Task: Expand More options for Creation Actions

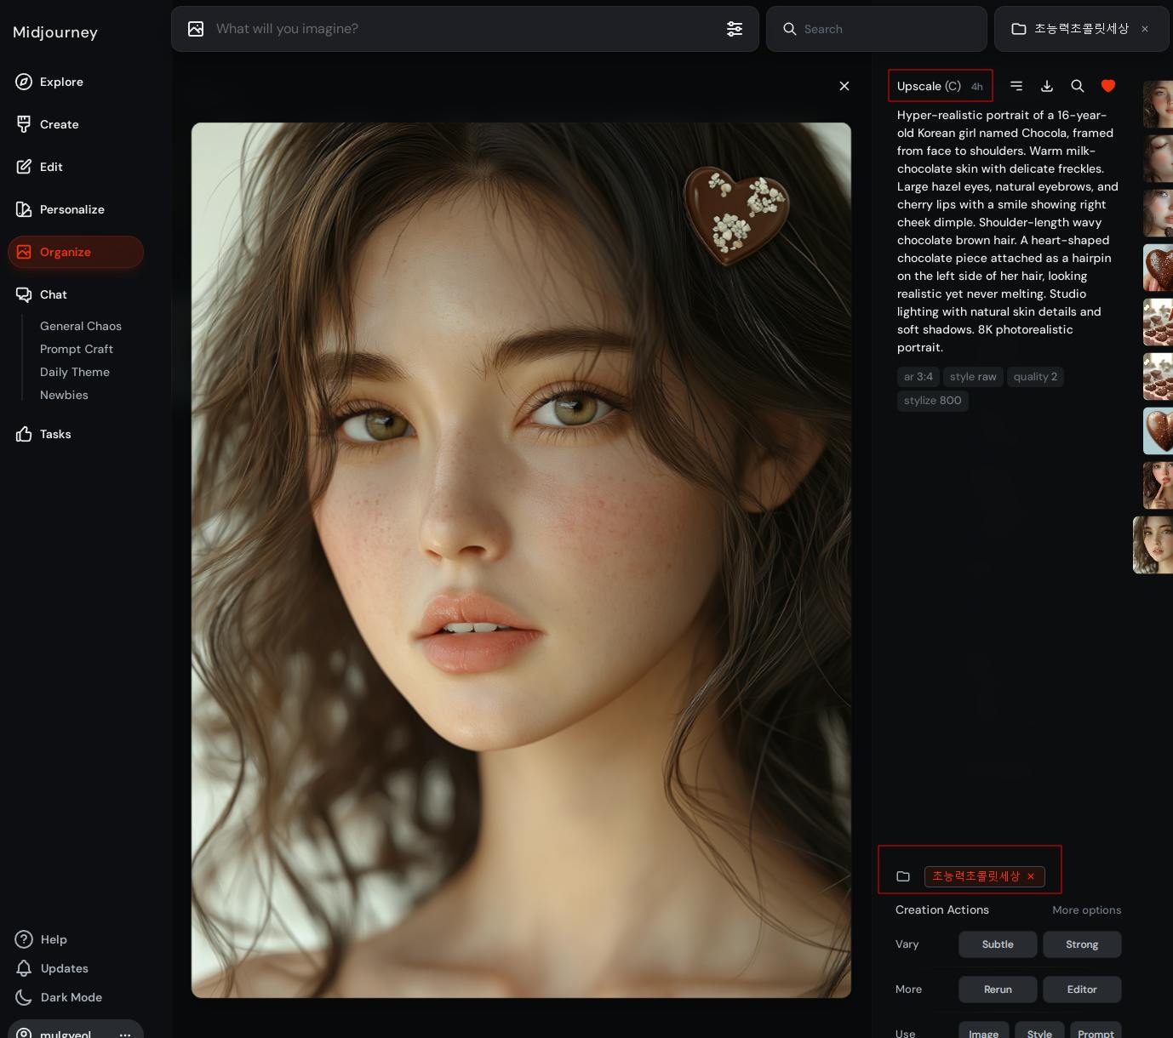Action: (1086, 910)
